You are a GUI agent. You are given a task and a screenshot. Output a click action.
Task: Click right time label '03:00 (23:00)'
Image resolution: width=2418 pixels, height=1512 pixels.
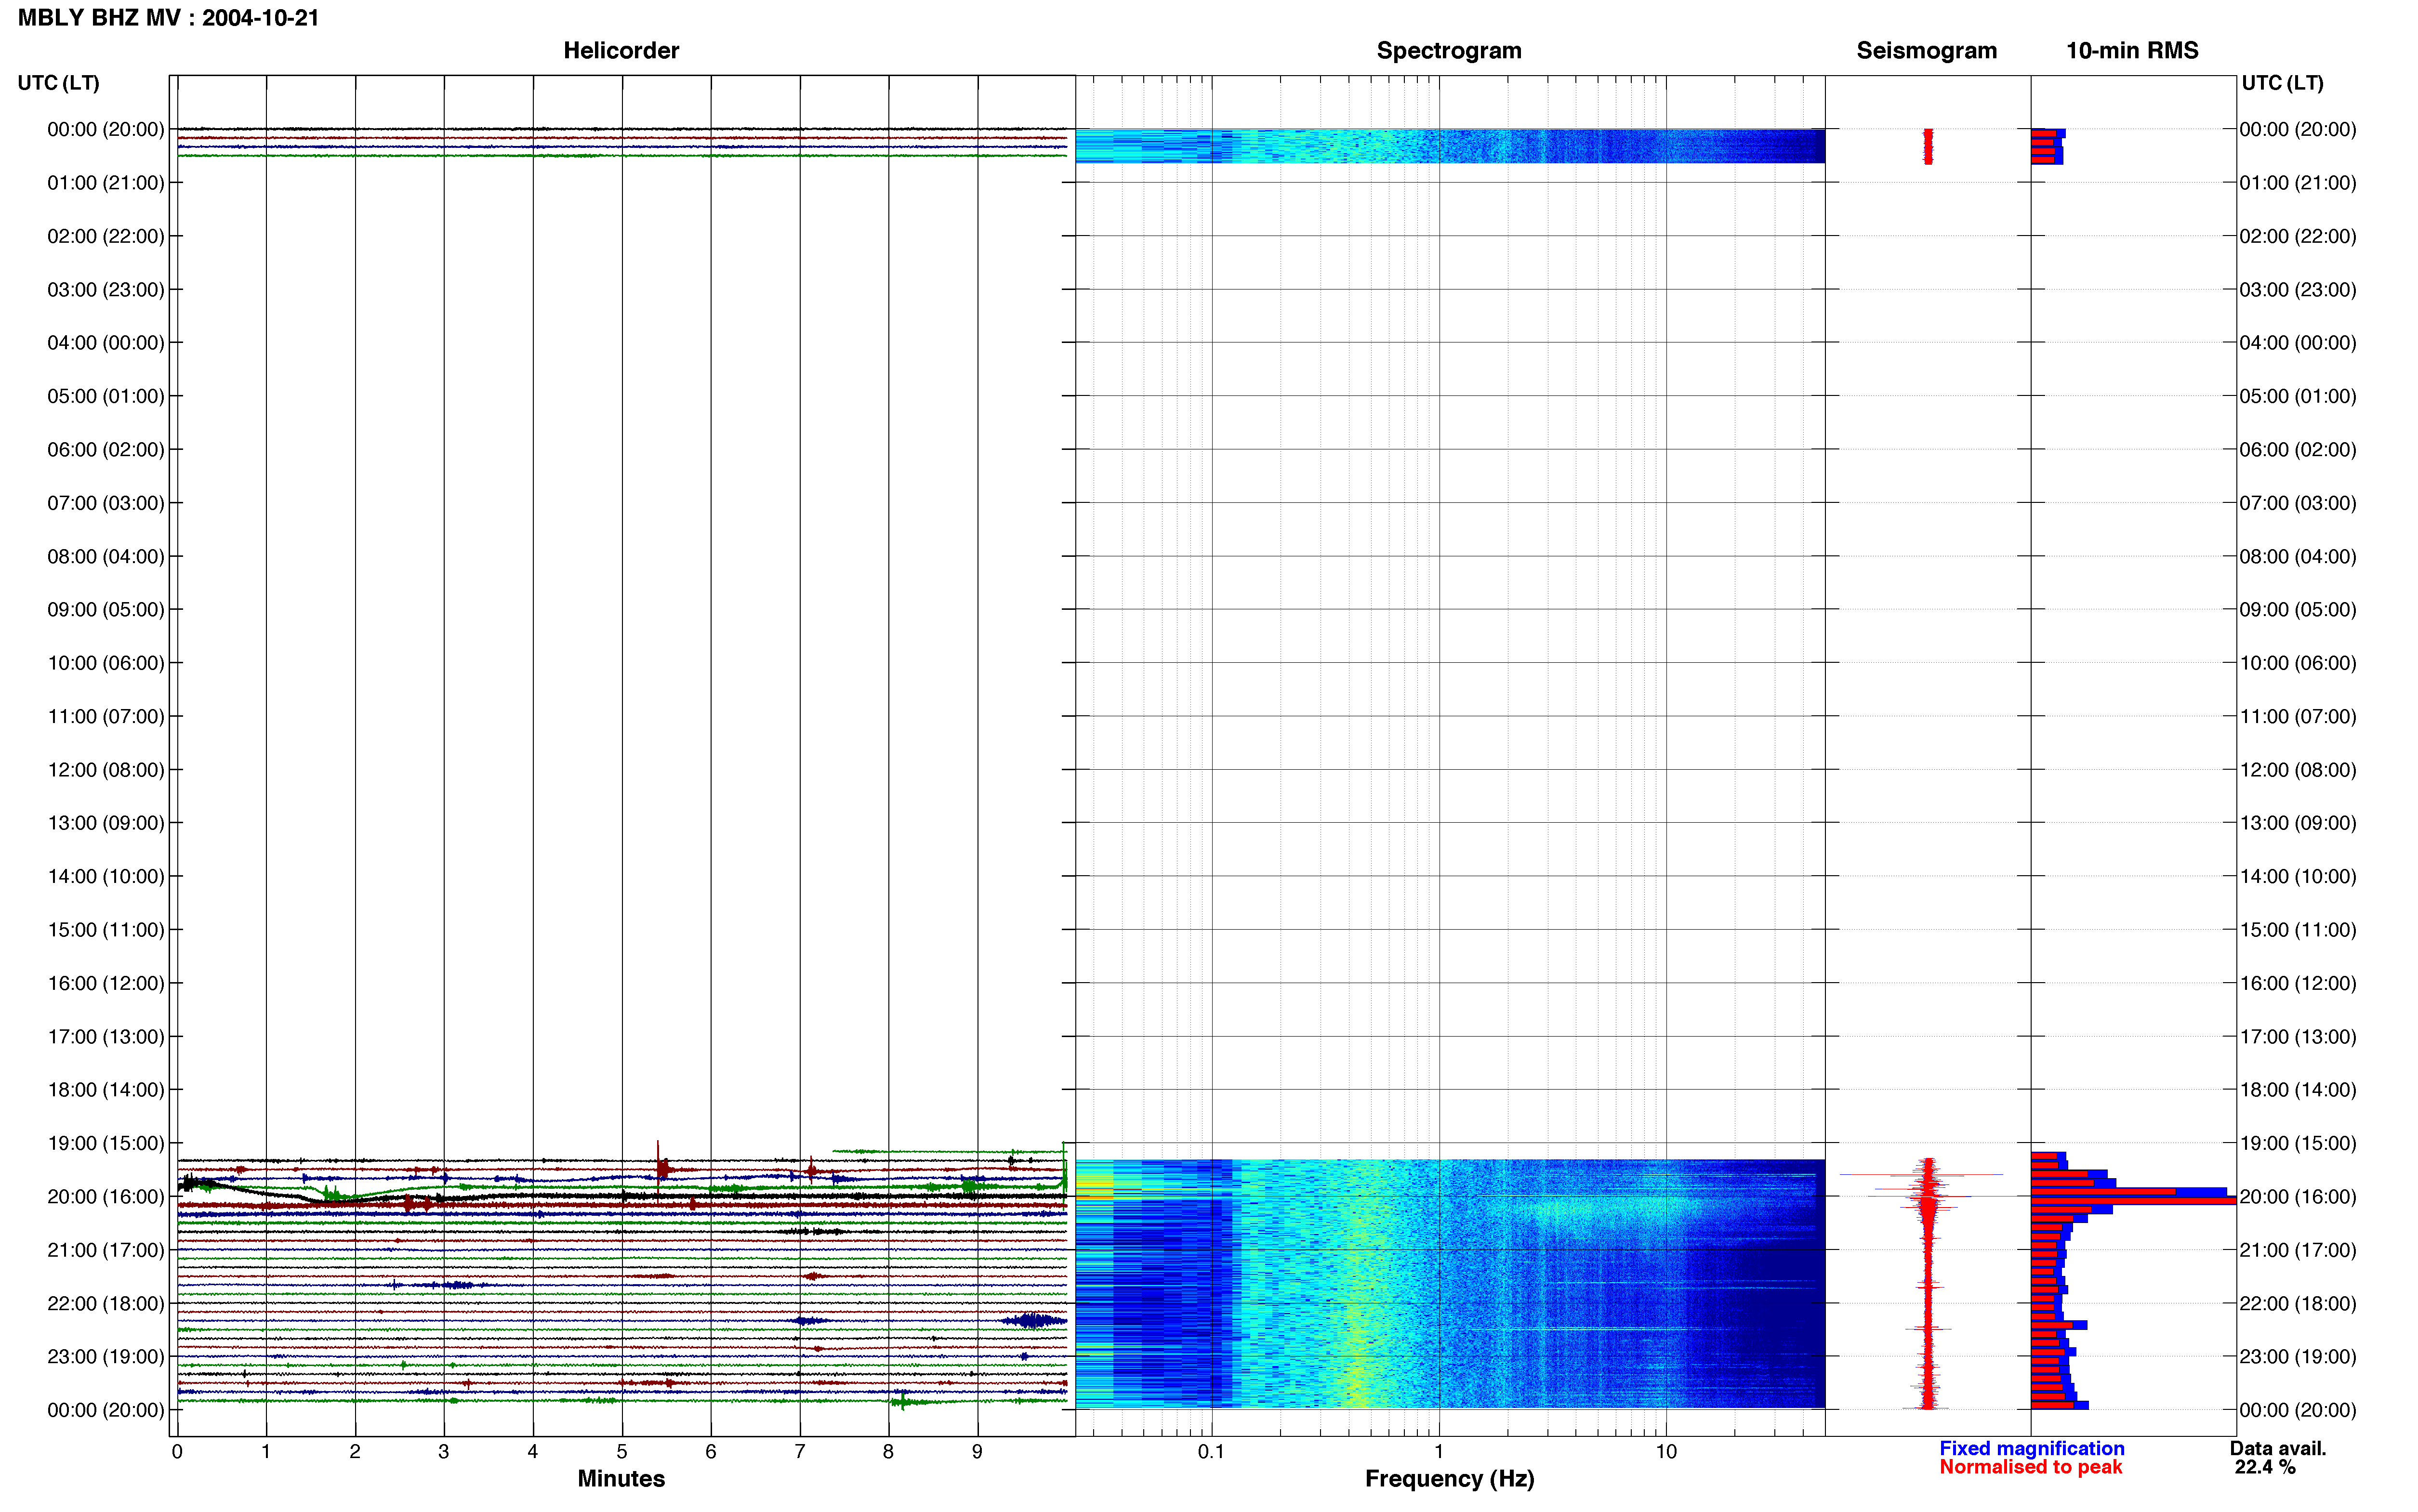(2298, 290)
